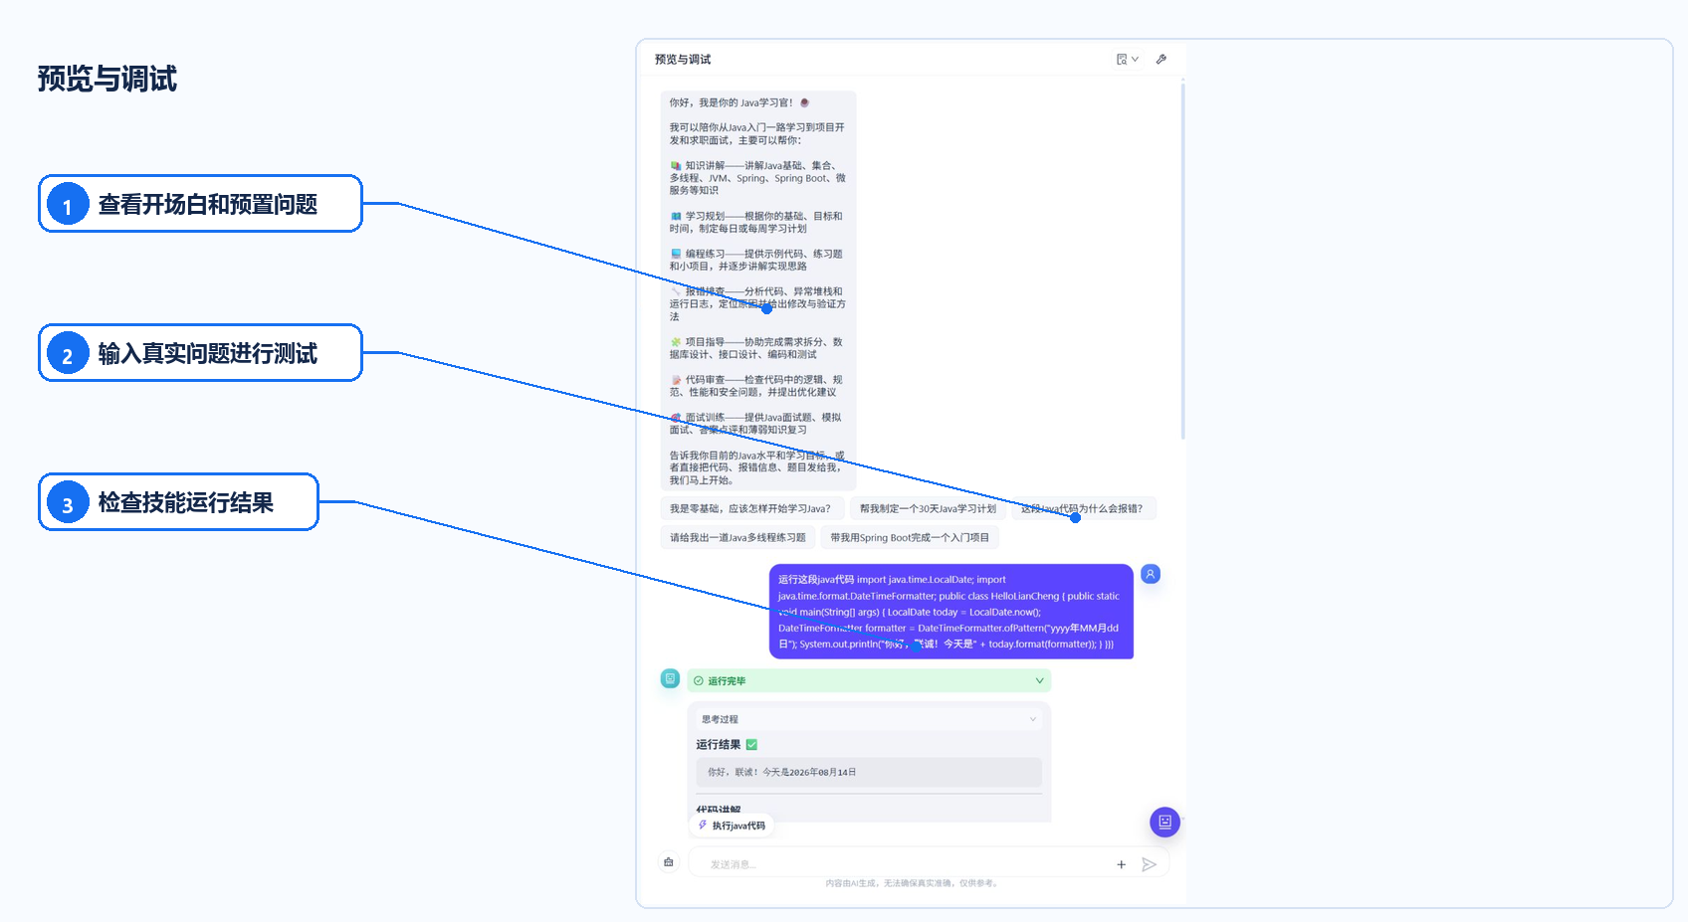Click the teal bot avatar next to 运行完毕

(670, 678)
